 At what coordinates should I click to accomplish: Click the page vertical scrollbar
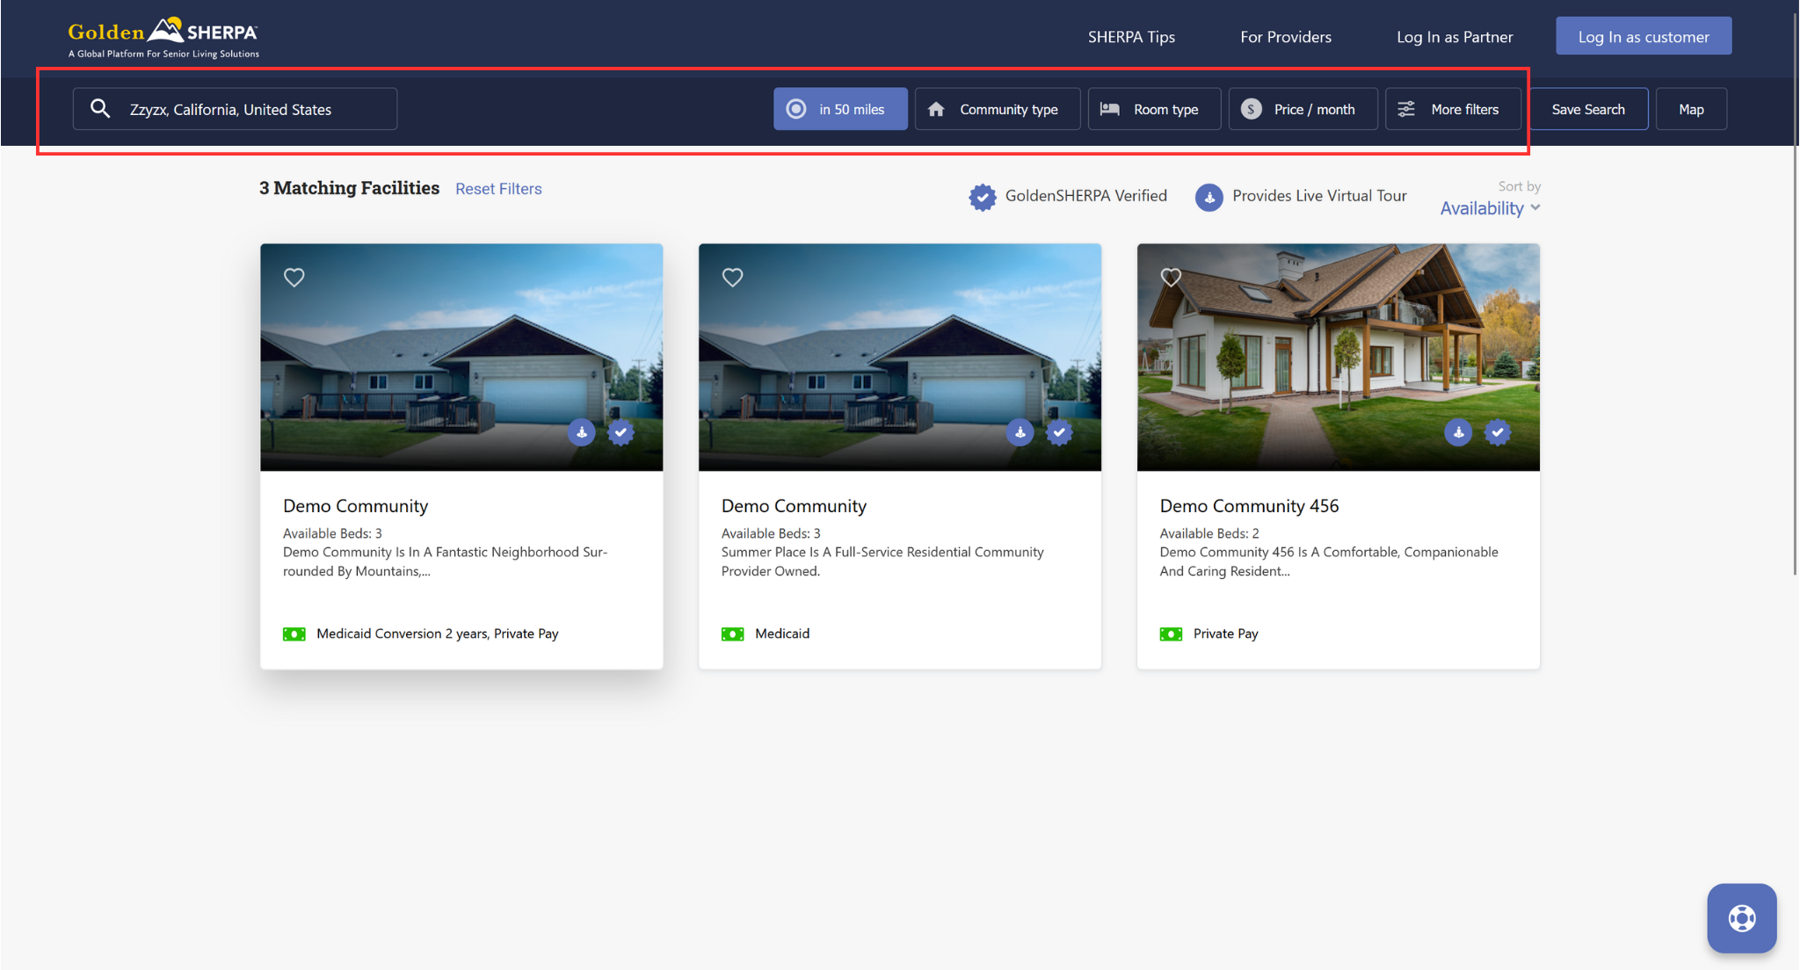click(x=1795, y=295)
